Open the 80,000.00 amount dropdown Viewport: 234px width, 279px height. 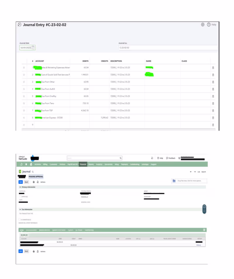(25, 234)
